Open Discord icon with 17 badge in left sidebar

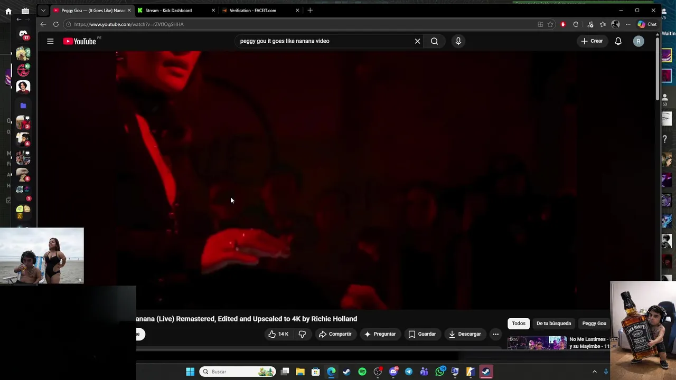[x=23, y=35]
